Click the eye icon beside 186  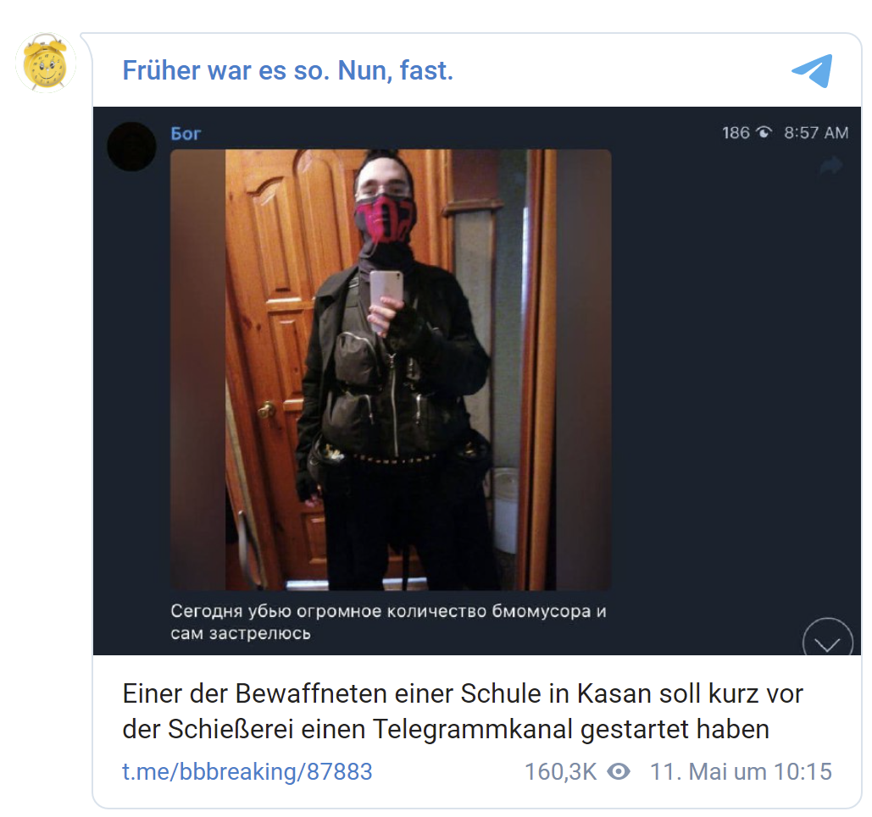(x=764, y=132)
